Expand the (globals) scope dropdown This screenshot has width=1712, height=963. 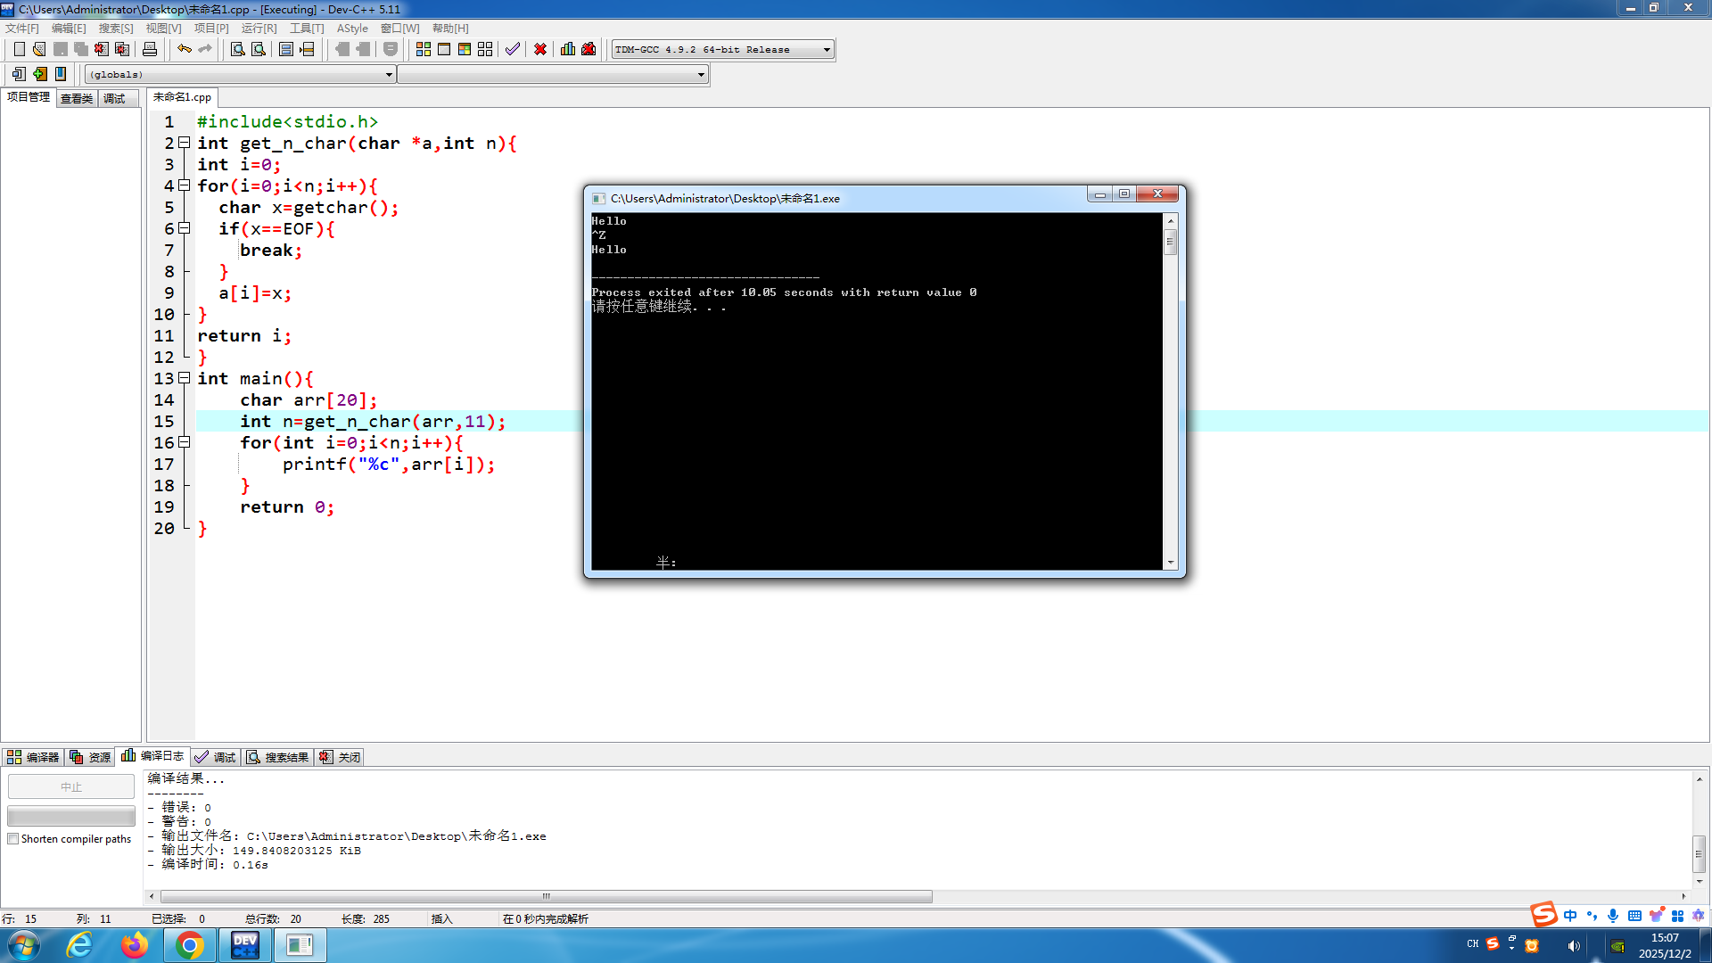(389, 75)
